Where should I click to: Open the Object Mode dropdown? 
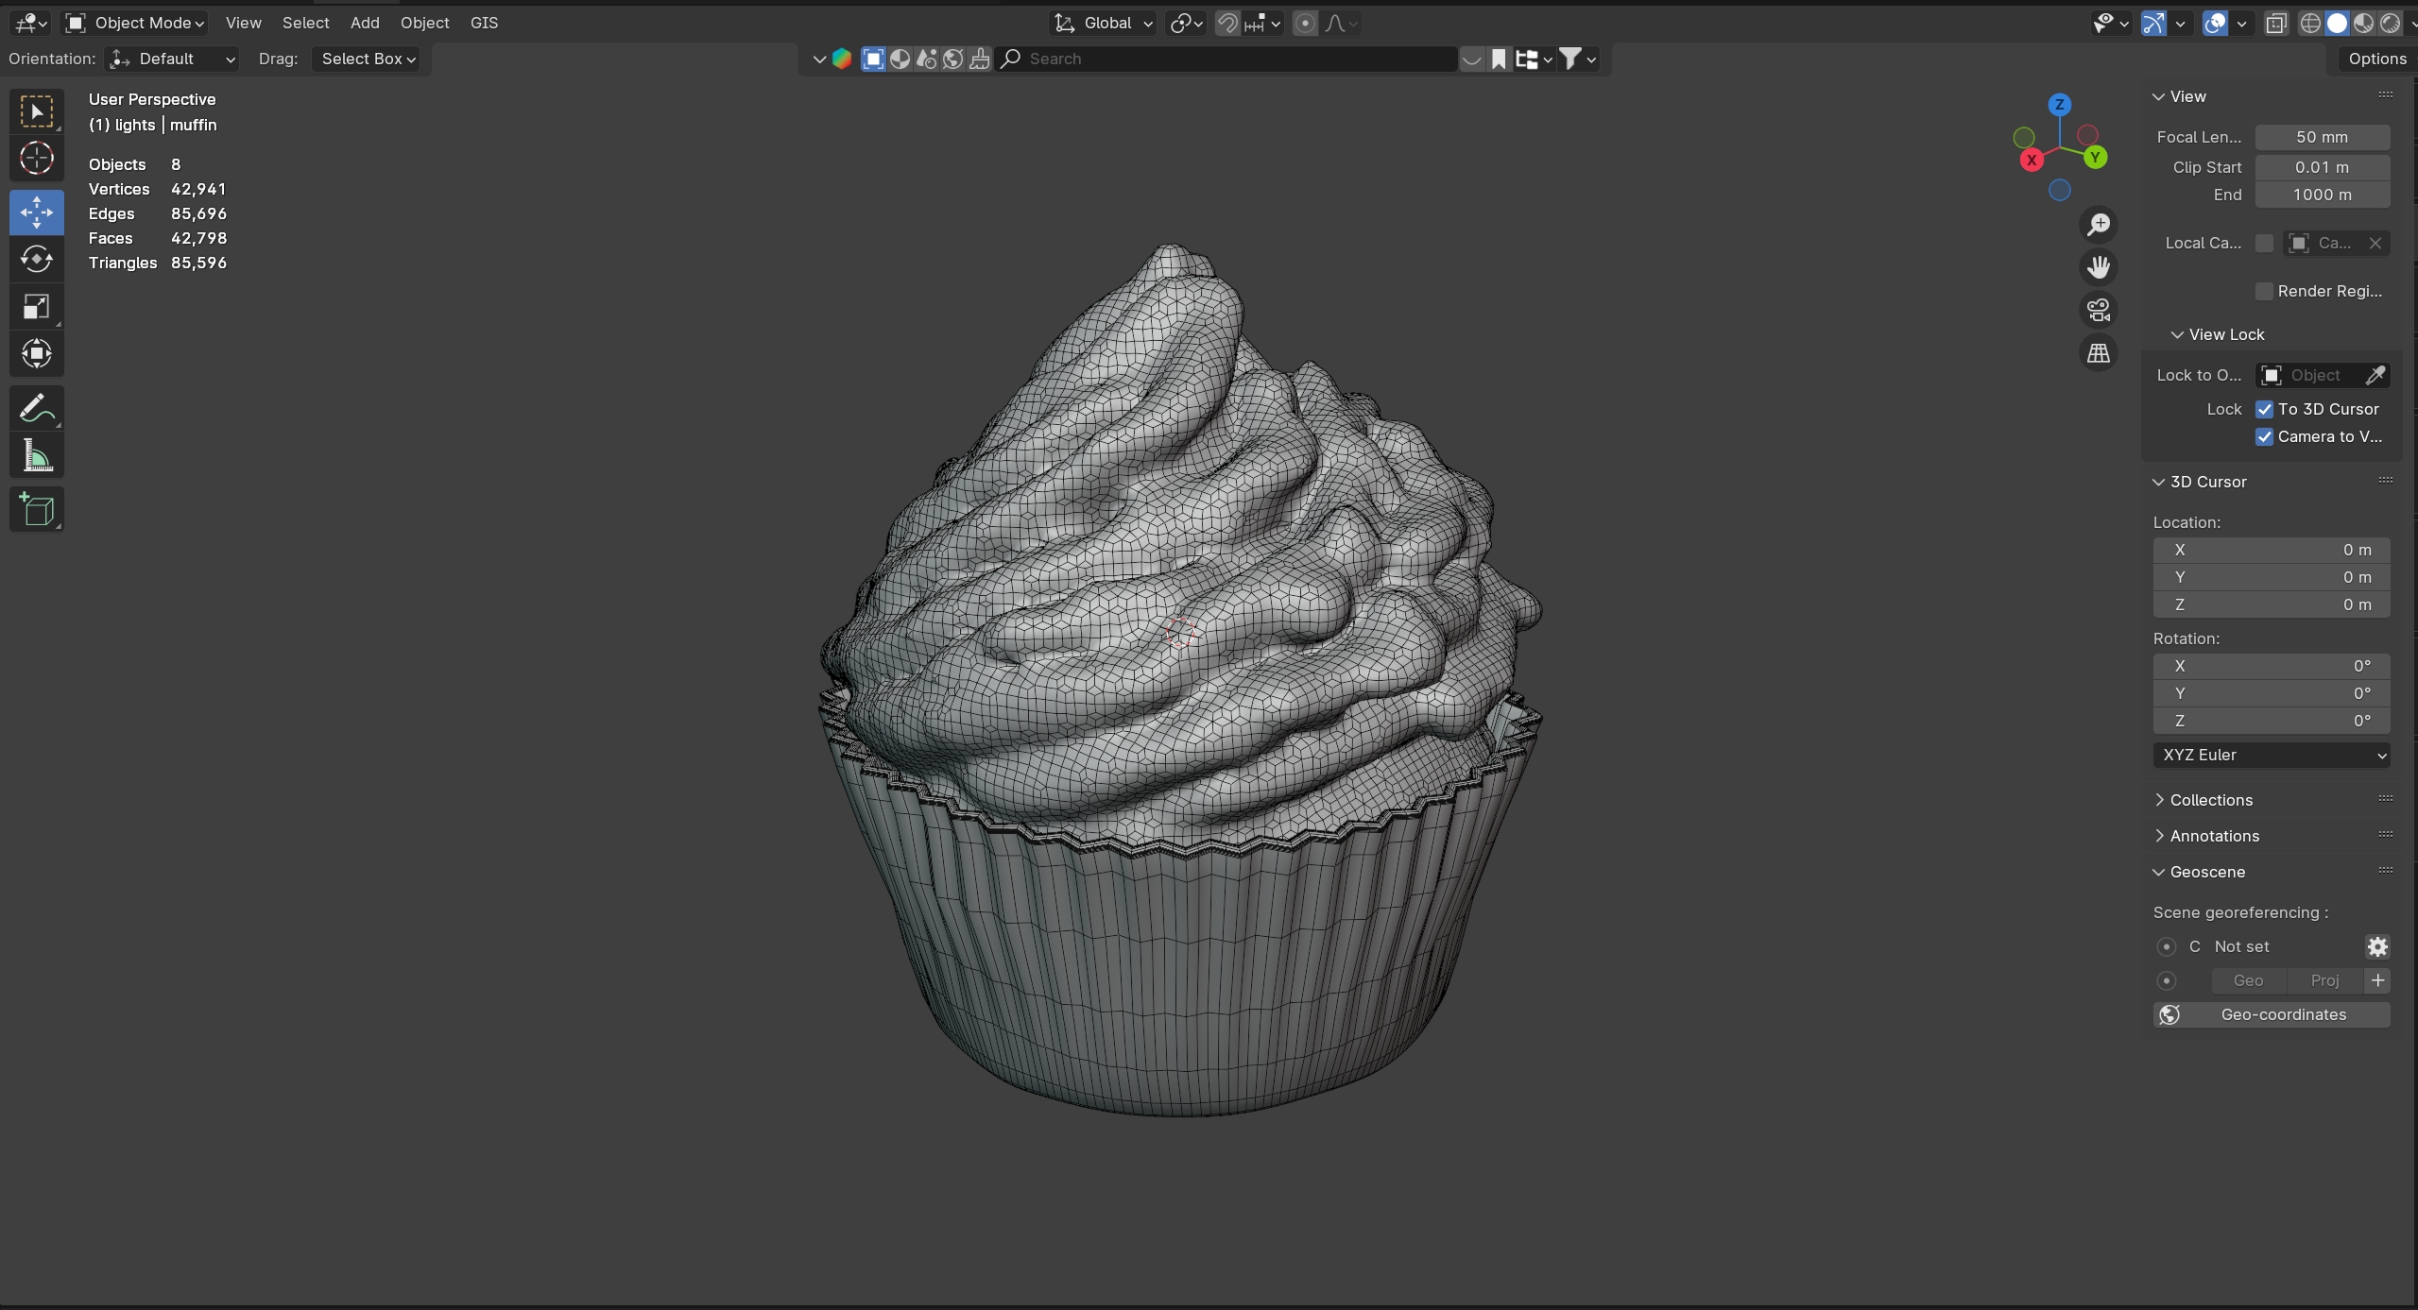tap(136, 23)
